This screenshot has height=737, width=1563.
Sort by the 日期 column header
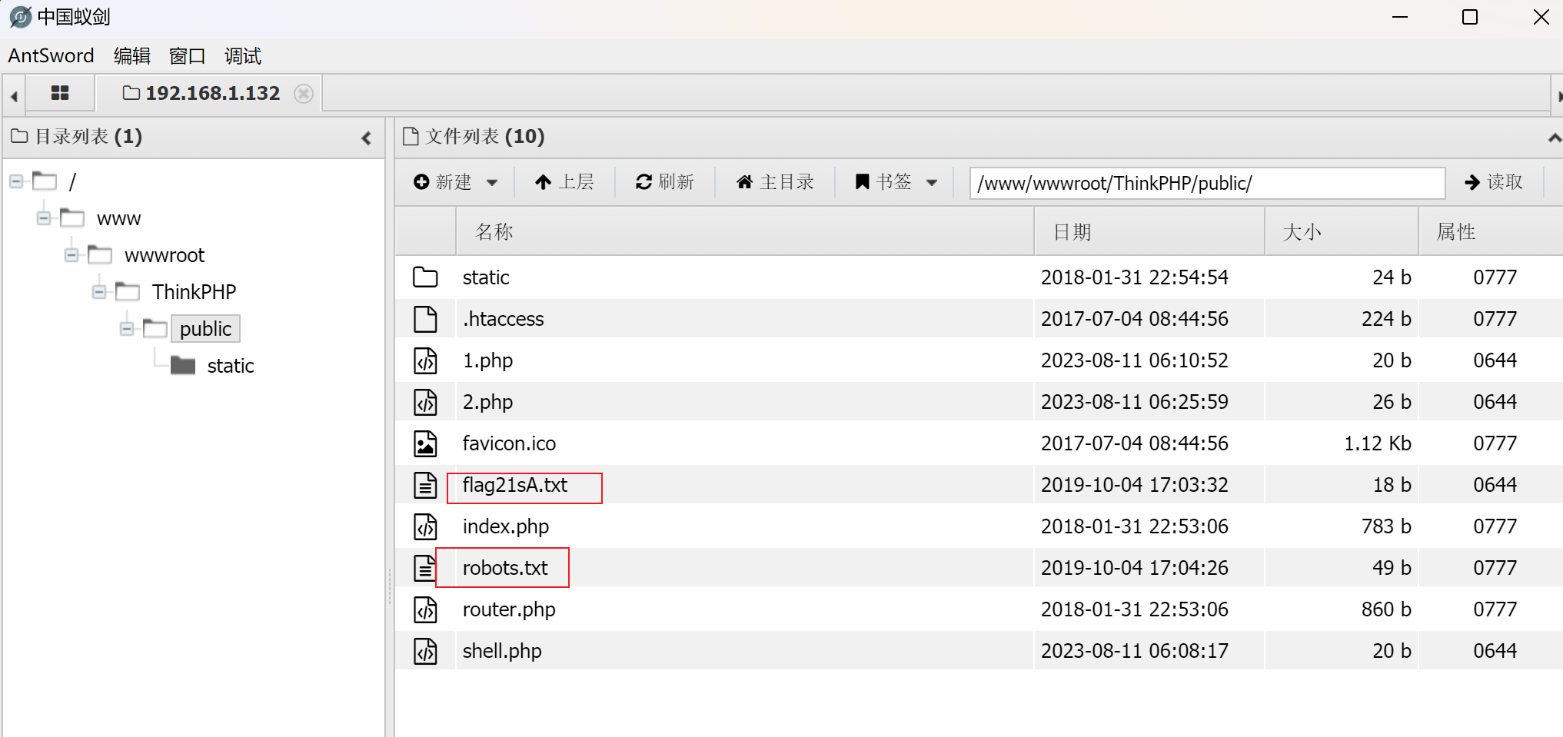pyautogui.click(x=1149, y=232)
